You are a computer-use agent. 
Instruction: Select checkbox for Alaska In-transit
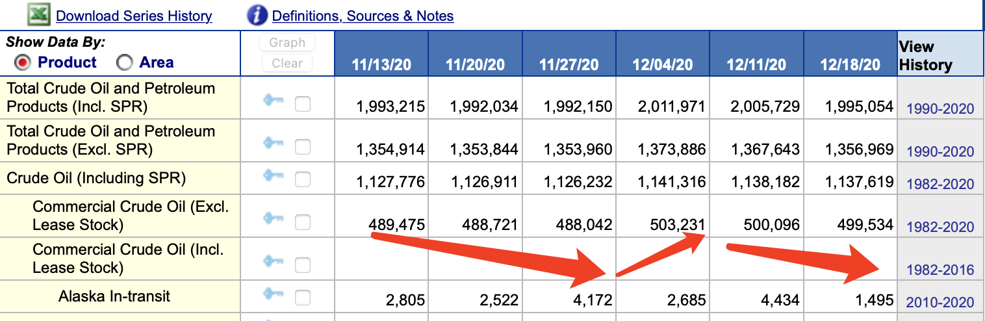302,298
